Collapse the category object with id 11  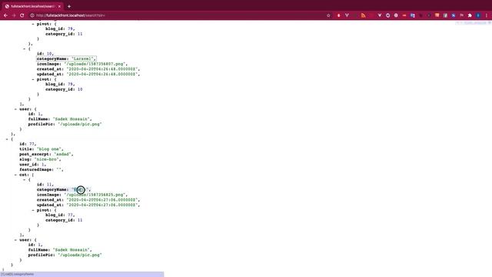24,179
